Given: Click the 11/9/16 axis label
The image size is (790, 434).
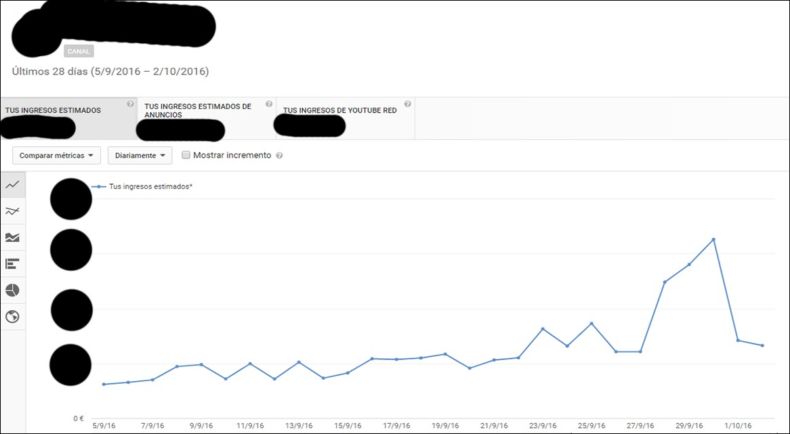Looking at the screenshot, I should coord(250,426).
